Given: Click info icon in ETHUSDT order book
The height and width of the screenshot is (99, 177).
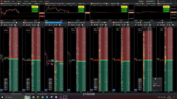Looking at the screenshot, I should pos(106,25).
